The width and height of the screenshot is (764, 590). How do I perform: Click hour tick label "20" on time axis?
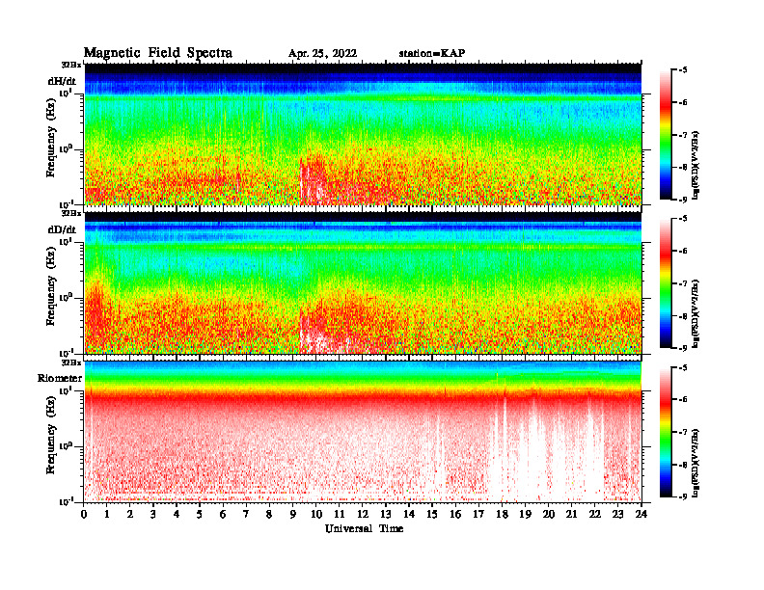[x=548, y=514]
